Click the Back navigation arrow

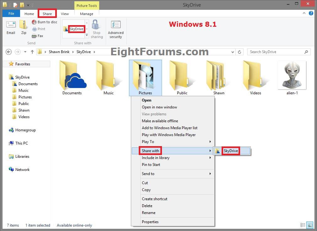point(9,52)
